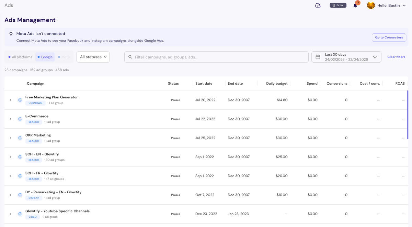Image resolution: width=412 pixels, height=227 pixels.
Task: Click the user avatar picture
Action: pos(371,5)
